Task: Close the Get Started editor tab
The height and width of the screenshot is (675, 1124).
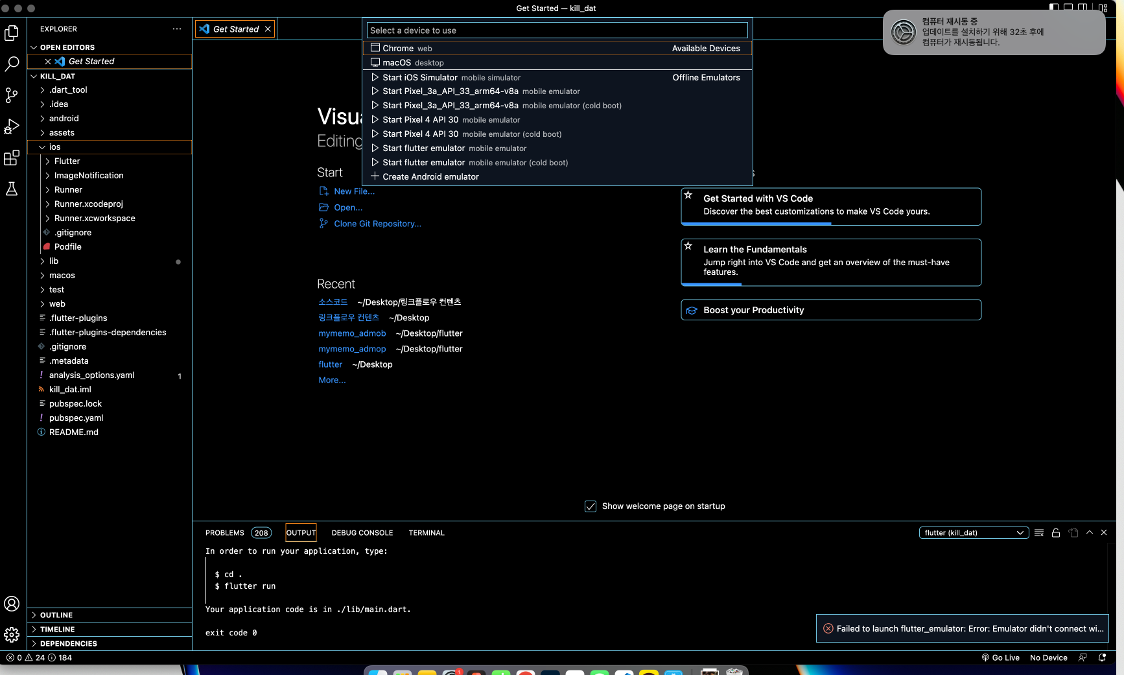Action: [x=268, y=29]
